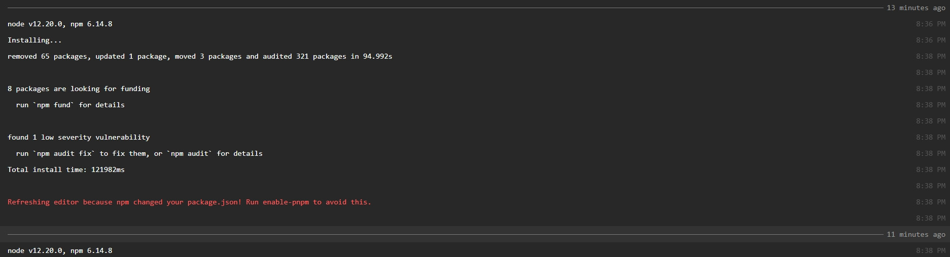The image size is (950, 257).
Task: Click the timestamp beside the bottom node version line
Action: 931,250
